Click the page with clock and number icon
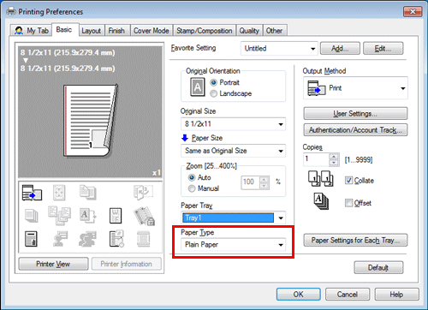This screenshot has height=310, width=428. point(116,239)
